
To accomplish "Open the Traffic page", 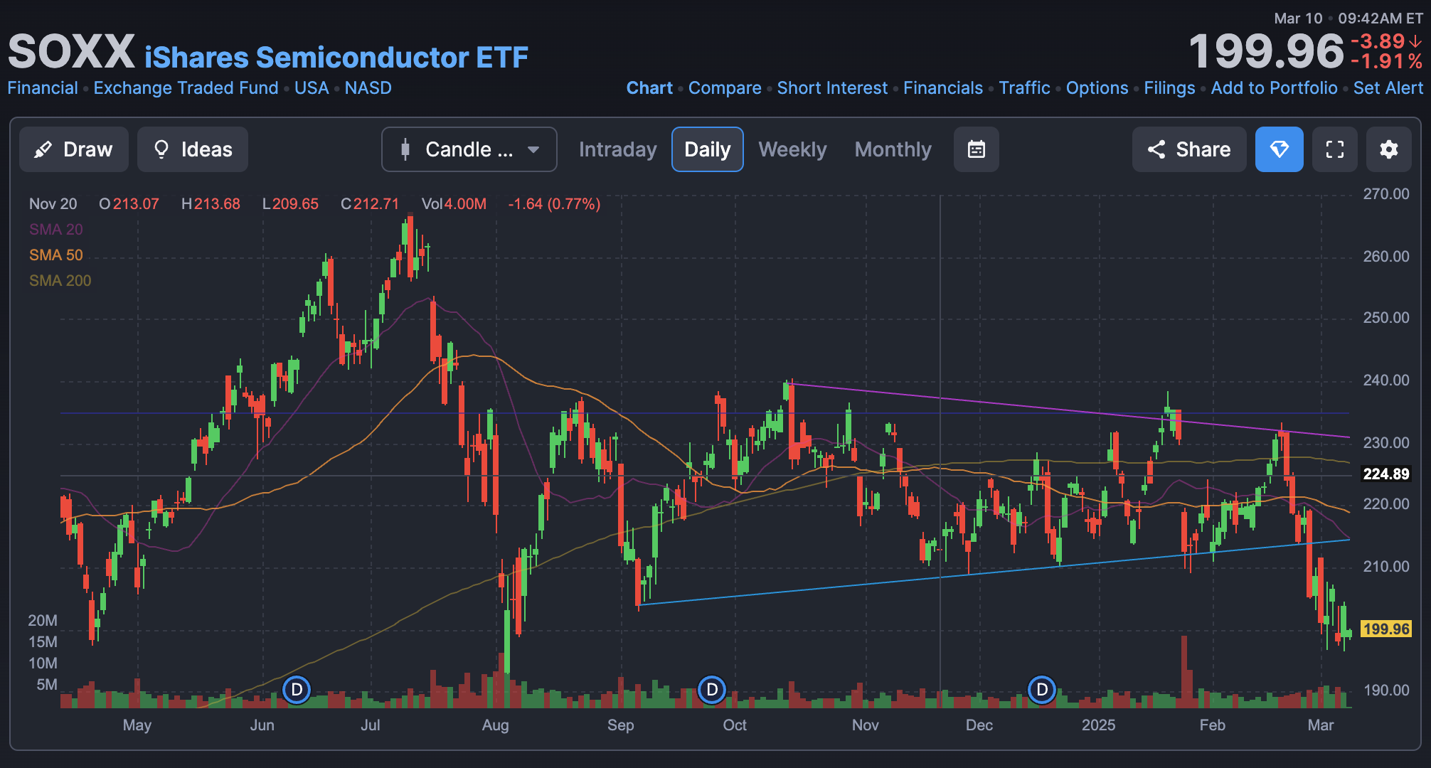I will coord(1024,87).
